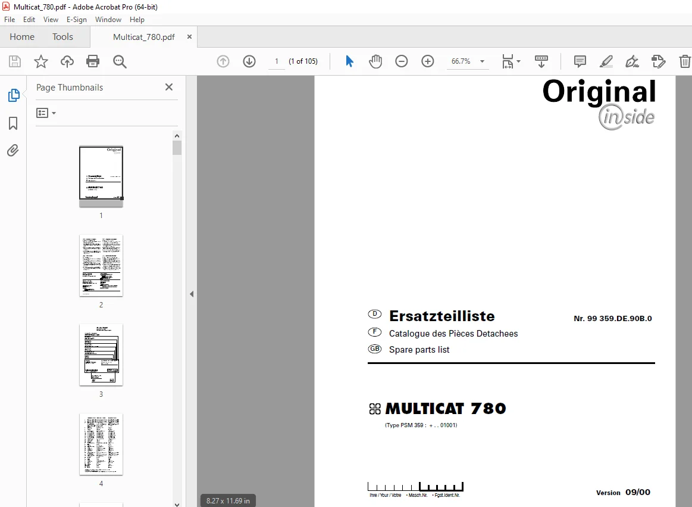The width and height of the screenshot is (692, 507).
Task: Click the page number input field
Action: [277, 61]
